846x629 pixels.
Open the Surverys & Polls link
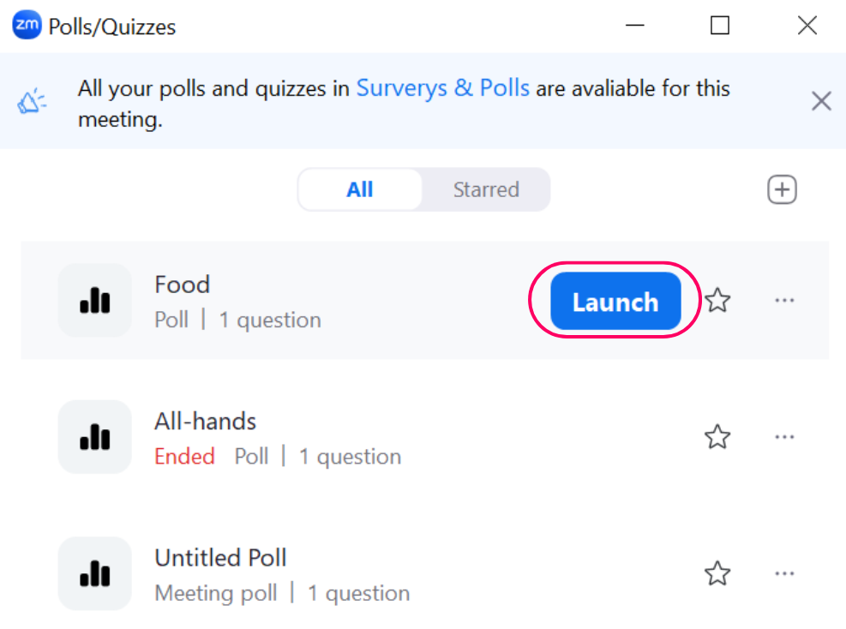[x=442, y=88]
